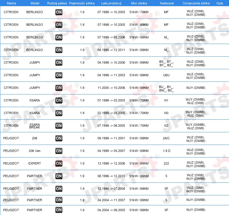Click ON fuel icon in Peugeot 206 2A/C row
The image size is (229, 215).
tap(59, 138)
